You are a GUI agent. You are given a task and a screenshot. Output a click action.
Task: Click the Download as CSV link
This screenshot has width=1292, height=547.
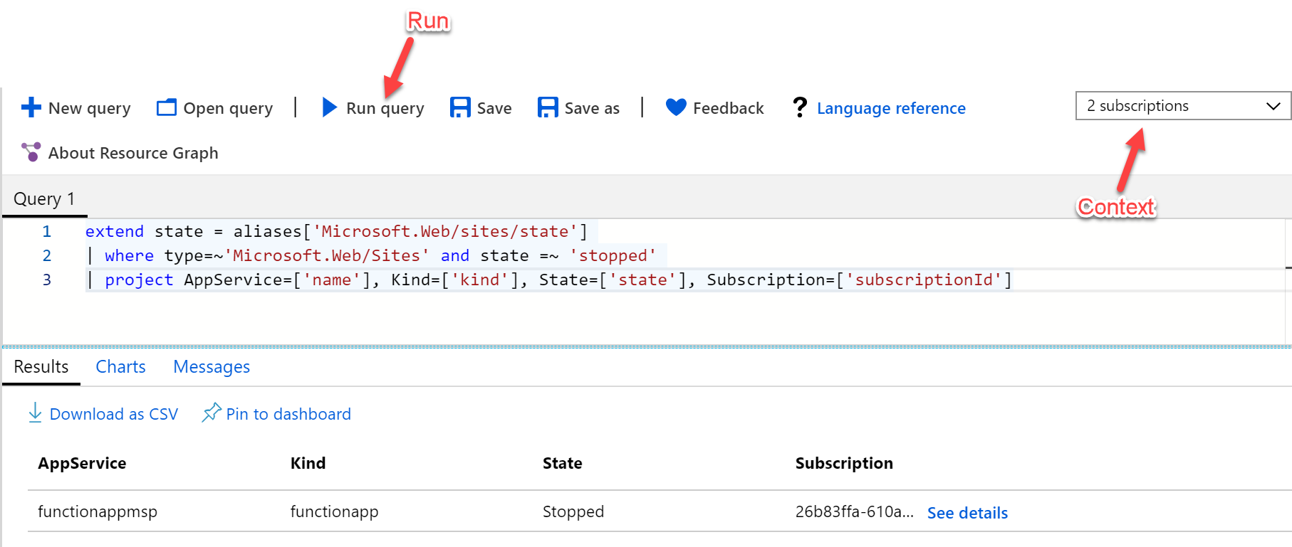click(114, 414)
